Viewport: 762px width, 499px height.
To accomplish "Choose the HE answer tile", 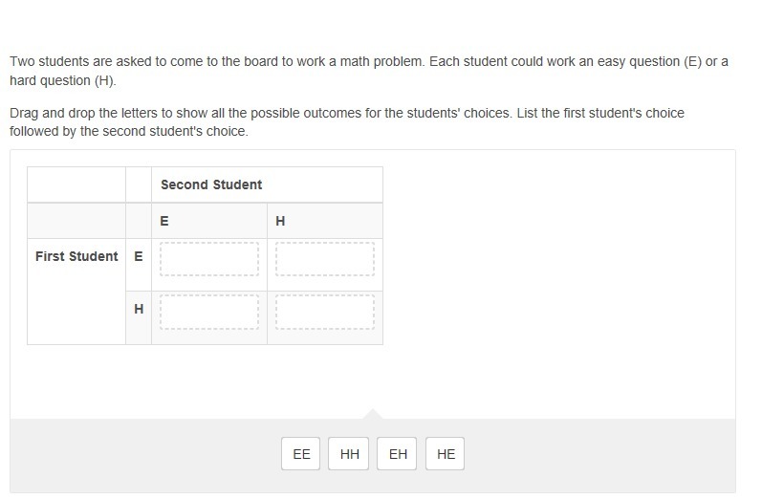I will click(446, 454).
